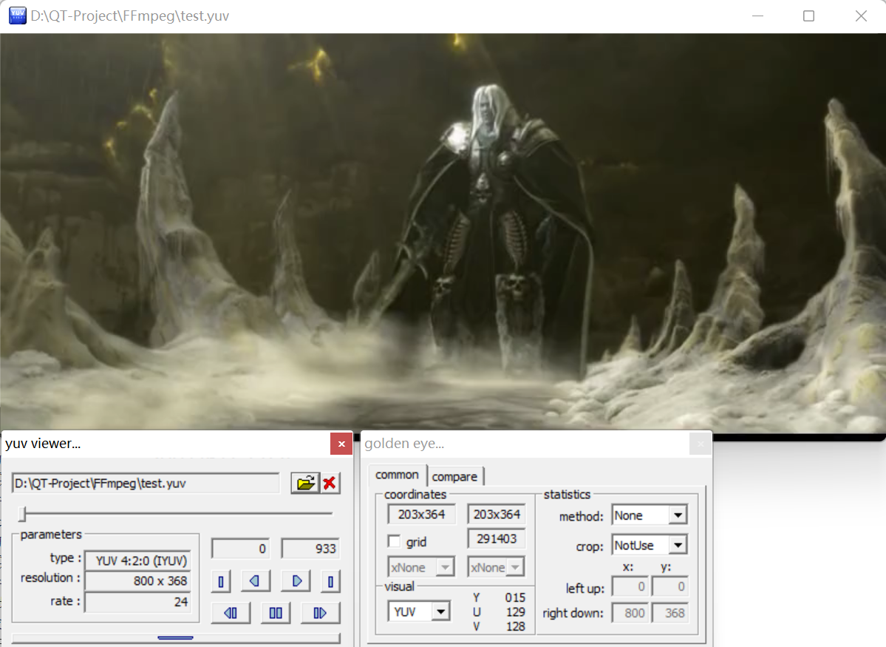Play the video forward
Screen dimensions: 886x647
click(320, 613)
